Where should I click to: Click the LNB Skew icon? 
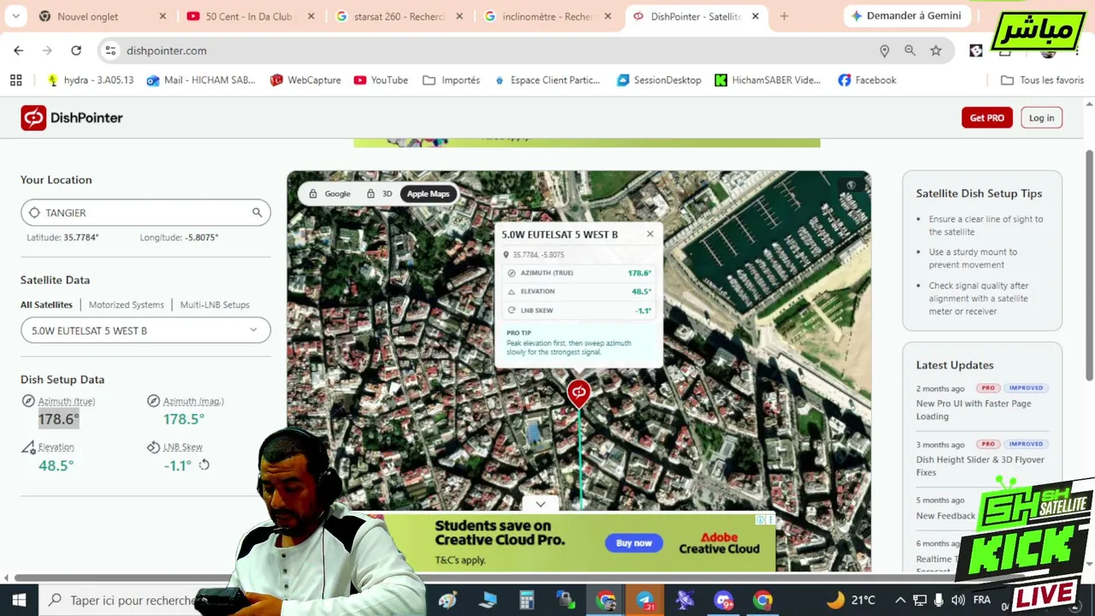tap(153, 447)
